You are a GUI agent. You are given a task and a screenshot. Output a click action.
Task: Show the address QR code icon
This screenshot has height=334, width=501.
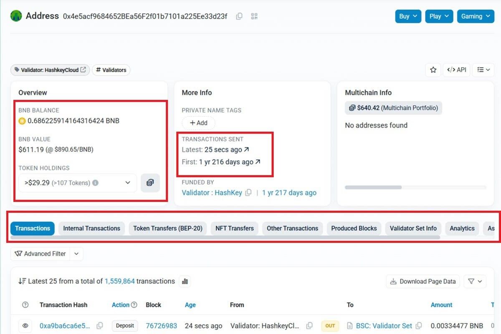point(254,16)
